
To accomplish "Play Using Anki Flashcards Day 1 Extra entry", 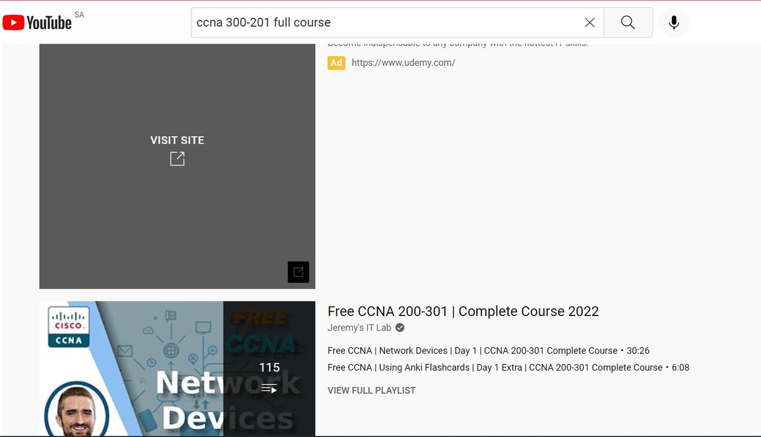I will [x=508, y=367].
